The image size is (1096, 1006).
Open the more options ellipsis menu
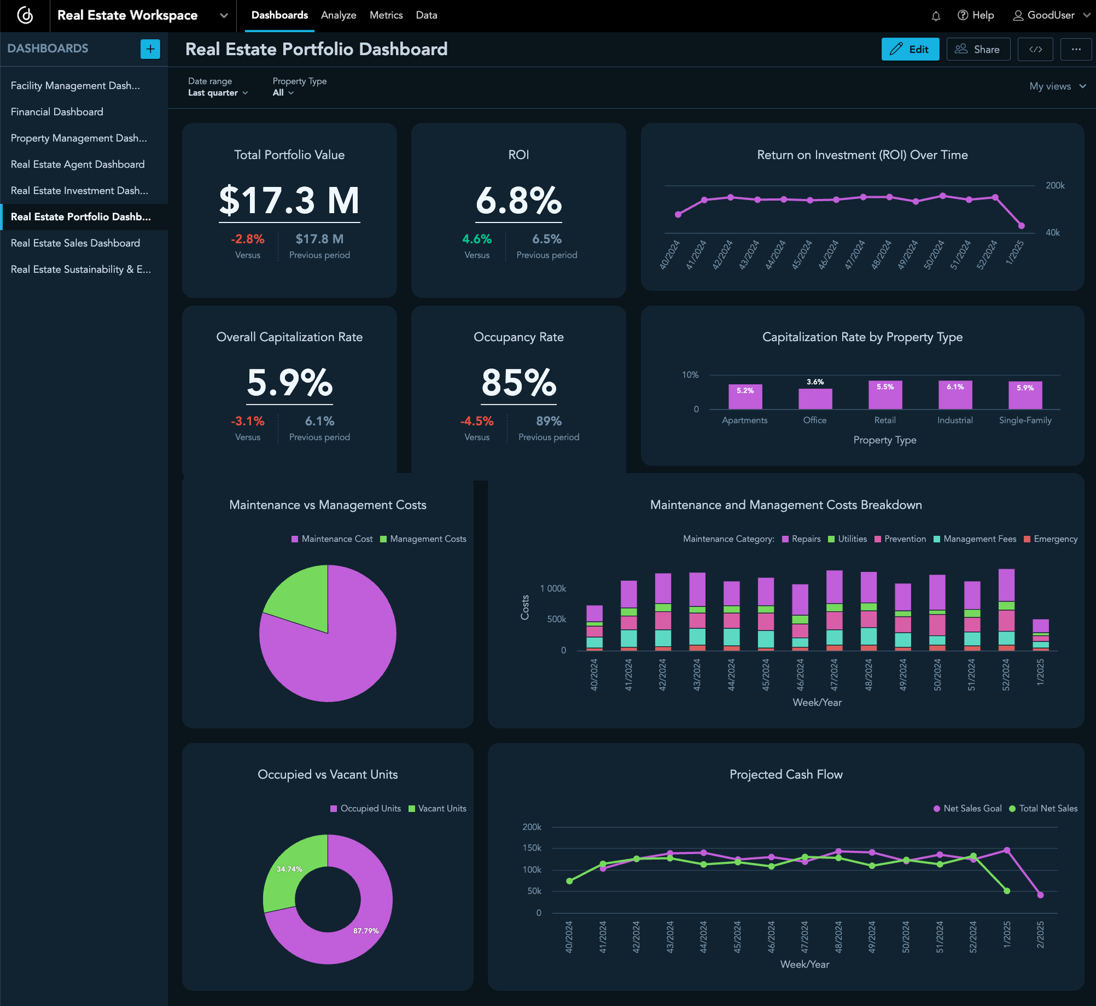pos(1076,49)
